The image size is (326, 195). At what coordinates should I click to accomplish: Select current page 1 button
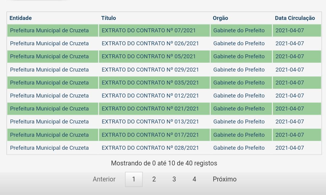tap(134, 179)
